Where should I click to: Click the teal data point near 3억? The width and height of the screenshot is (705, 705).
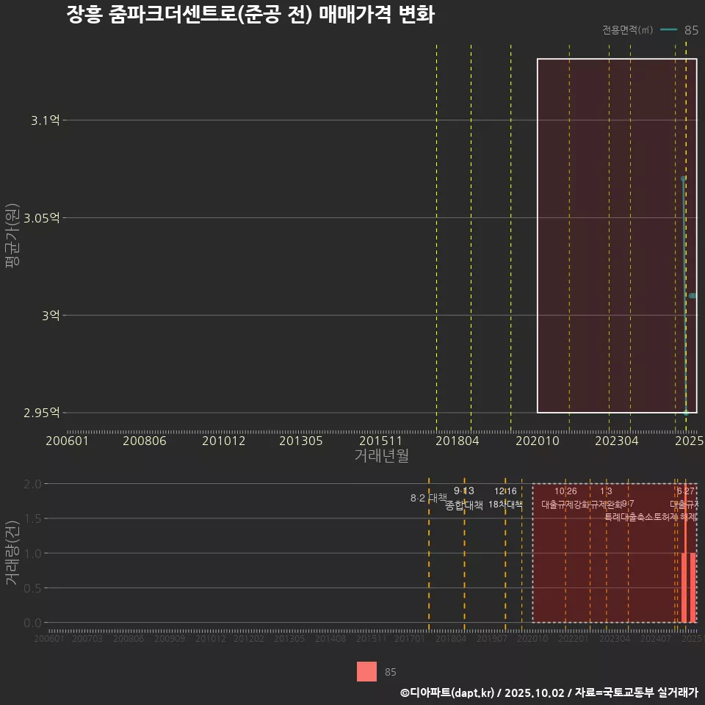tap(693, 296)
